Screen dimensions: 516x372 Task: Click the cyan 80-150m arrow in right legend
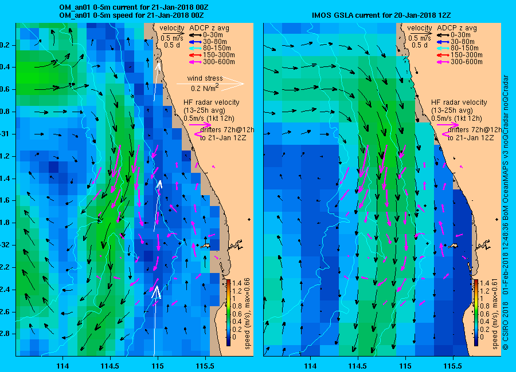[x=443, y=48]
